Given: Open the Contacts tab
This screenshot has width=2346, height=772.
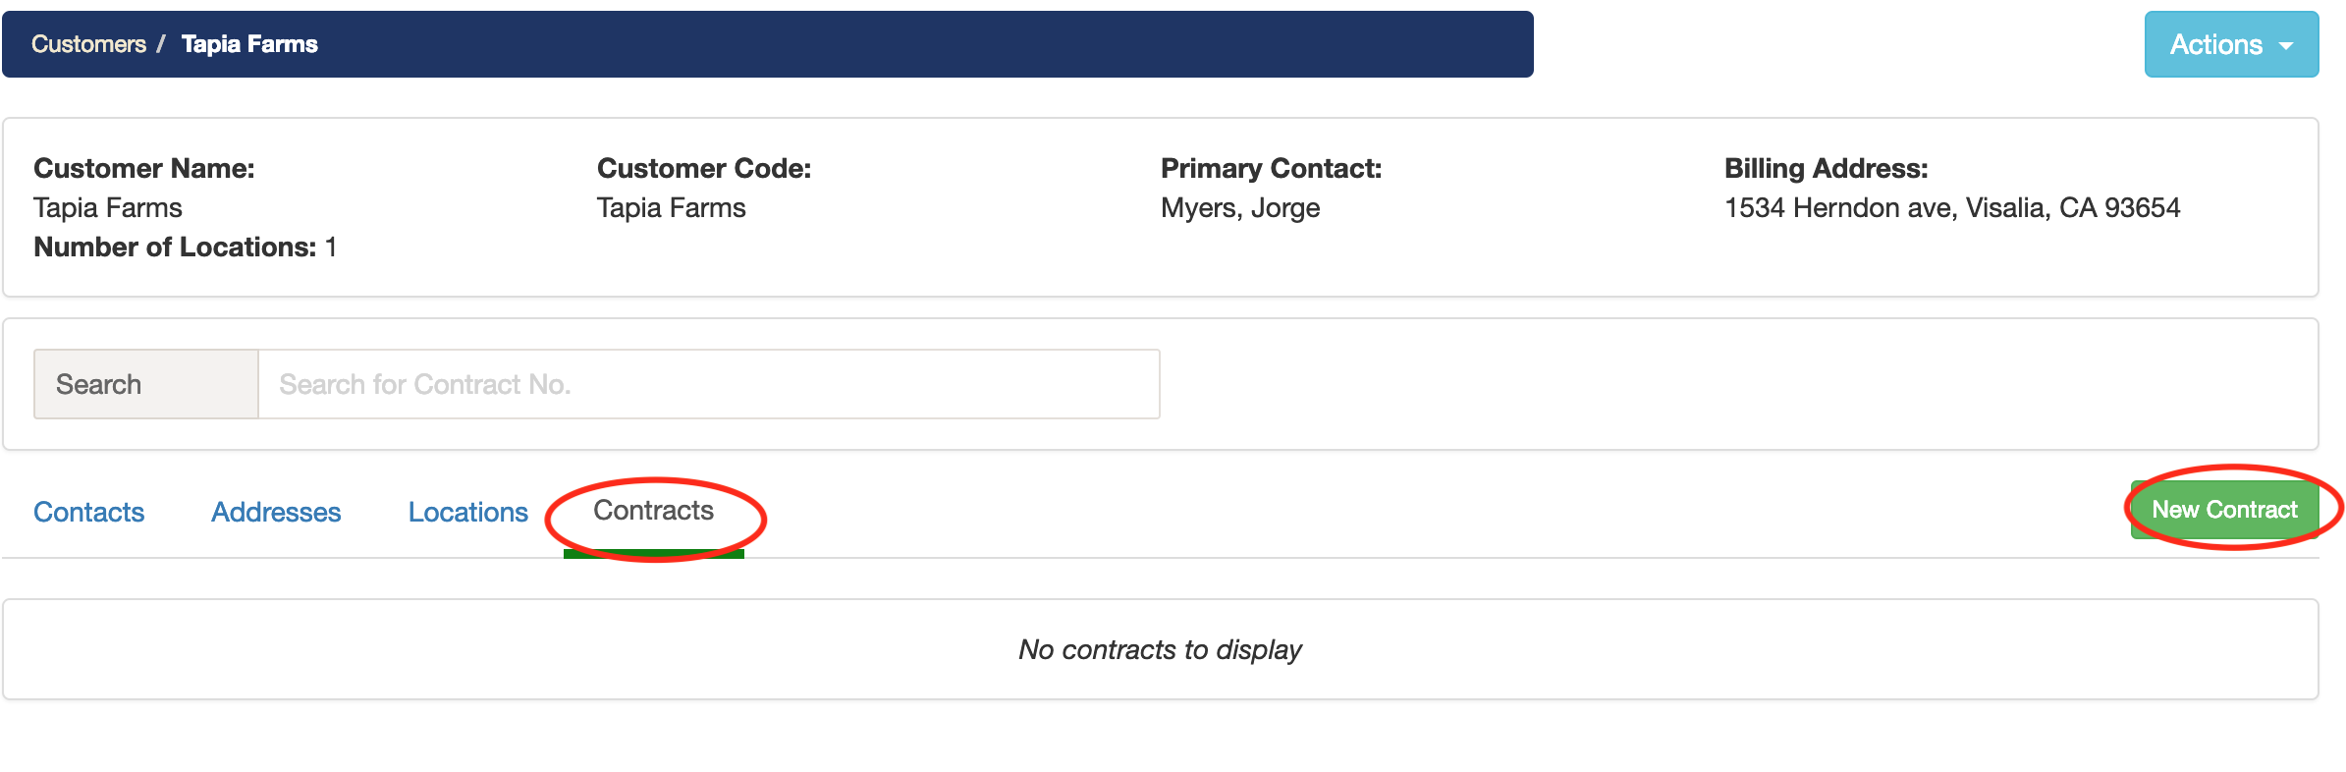Looking at the screenshot, I should click(88, 511).
